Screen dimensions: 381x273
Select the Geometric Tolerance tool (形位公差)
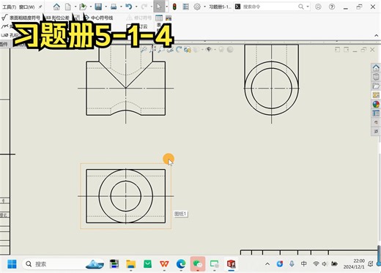(58, 18)
